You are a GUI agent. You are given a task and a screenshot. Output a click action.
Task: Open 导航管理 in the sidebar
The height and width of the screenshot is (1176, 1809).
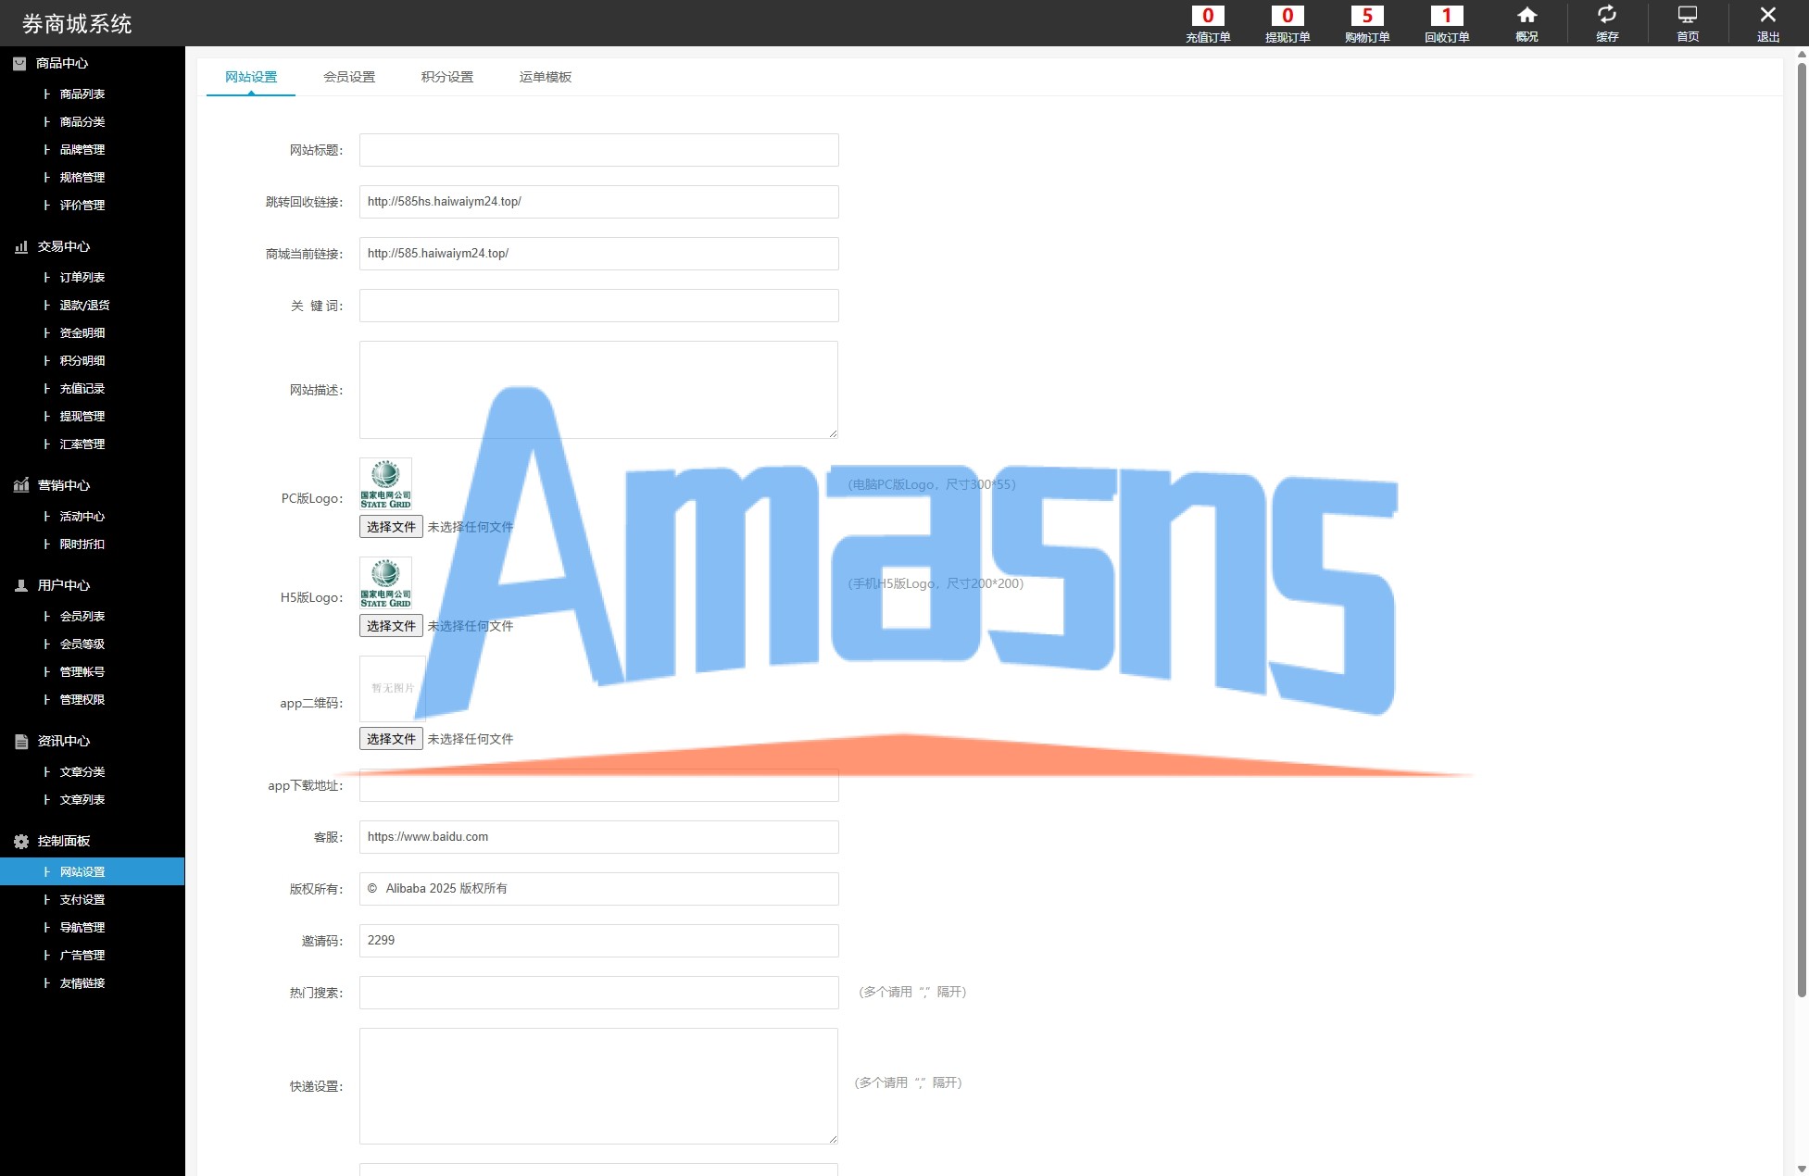pos(82,927)
